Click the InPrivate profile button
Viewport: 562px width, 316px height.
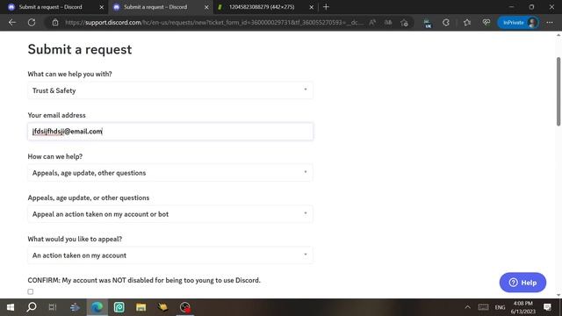click(518, 23)
